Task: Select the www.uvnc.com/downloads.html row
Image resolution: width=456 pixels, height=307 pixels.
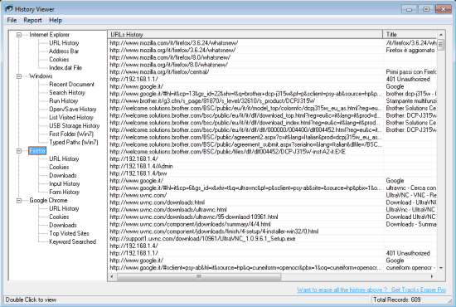Action: pos(272,202)
